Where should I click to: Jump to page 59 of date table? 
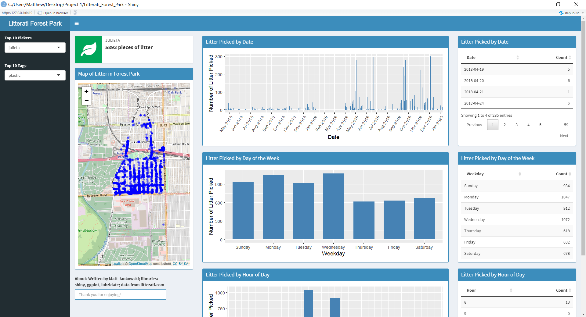pos(566,125)
